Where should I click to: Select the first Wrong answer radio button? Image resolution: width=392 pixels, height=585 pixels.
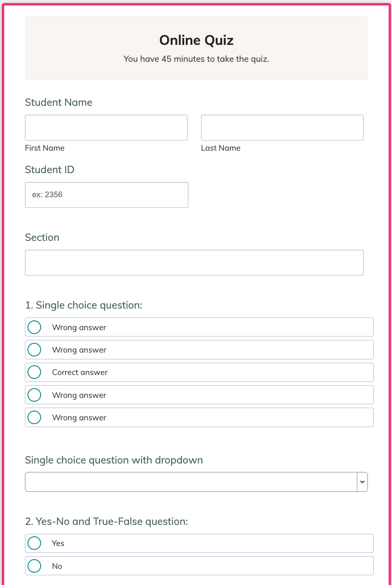(x=34, y=327)
